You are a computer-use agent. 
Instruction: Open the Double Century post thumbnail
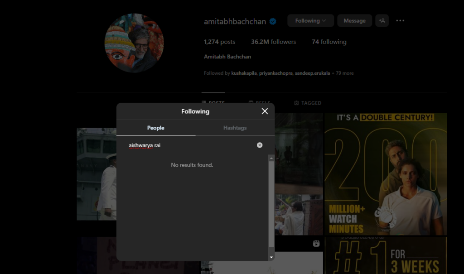coord(386,174)
